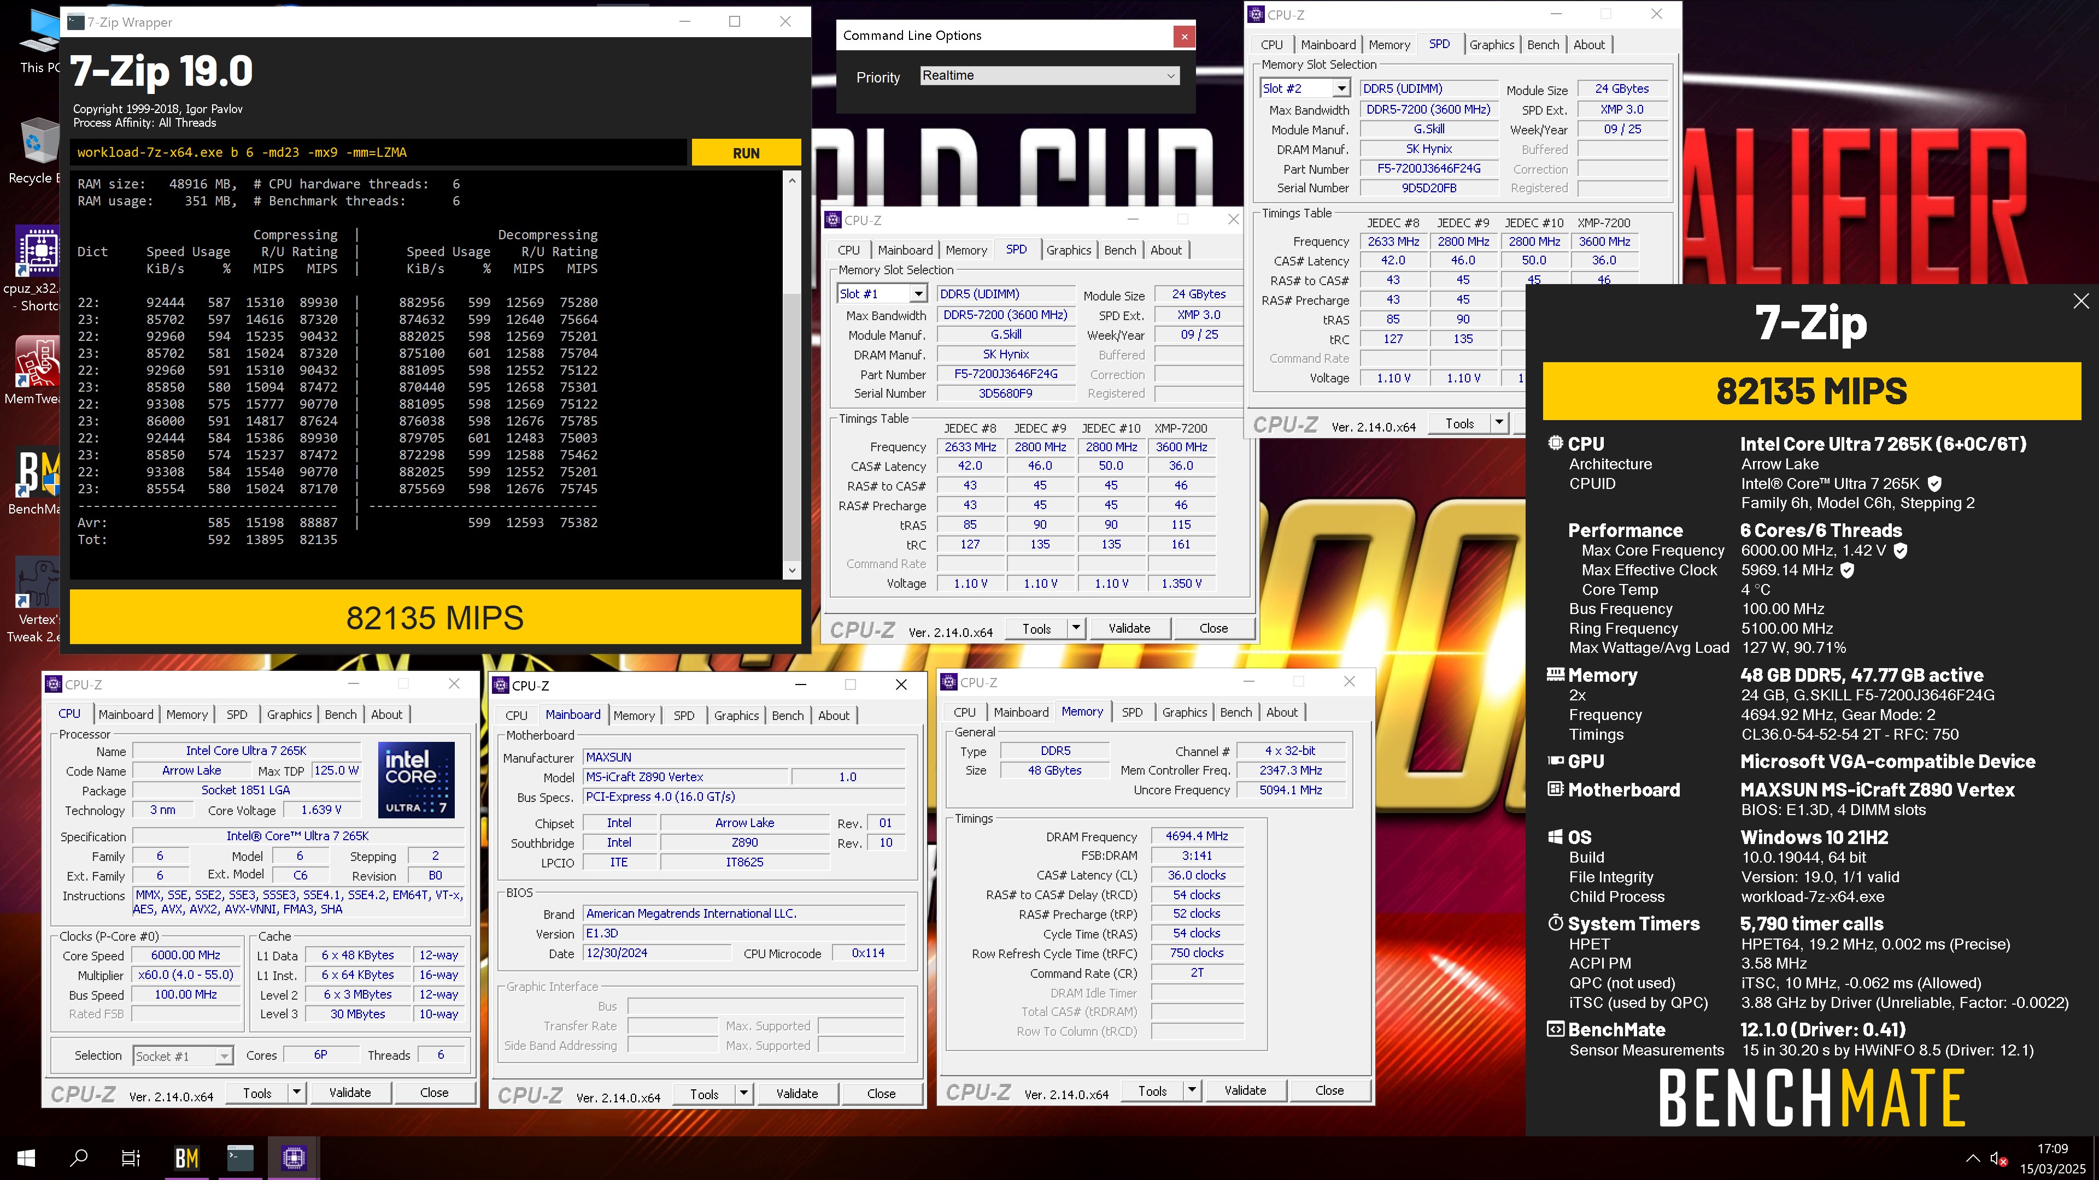The image size is (2099, 1180).
Task: Open the muted volume tray icon
Action: click(x=1998, y=1158)
